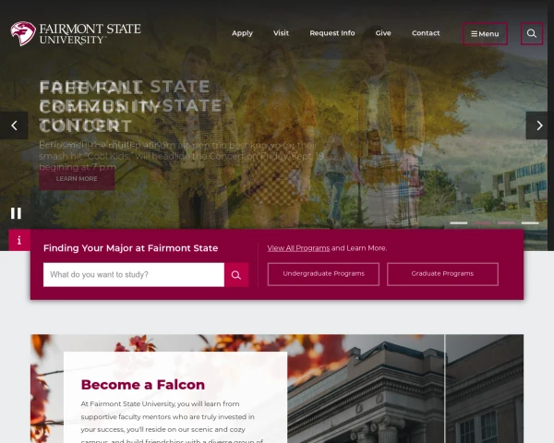Viewport: 554px width, 443px height.
Task: Jump to the third carousel slide indicator
Action: pyautogui.click(x=506, y=223)
